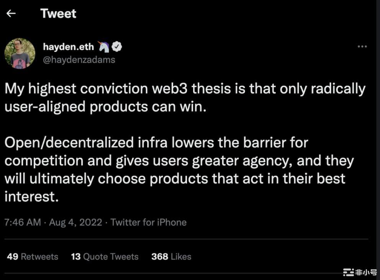View the 13 Quote Tweets
Viewport: 380px width, 280px height.
(x=105, y=257)
